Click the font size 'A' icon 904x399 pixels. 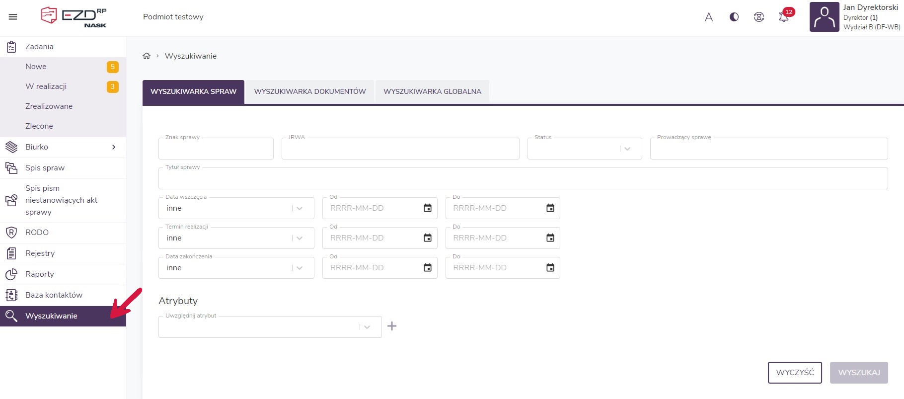coord(709,17)
